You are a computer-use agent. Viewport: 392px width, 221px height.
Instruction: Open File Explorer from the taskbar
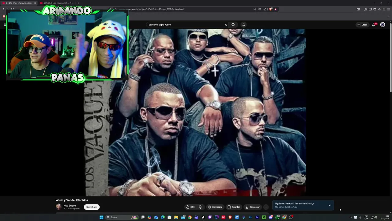(x=176, y=217)
